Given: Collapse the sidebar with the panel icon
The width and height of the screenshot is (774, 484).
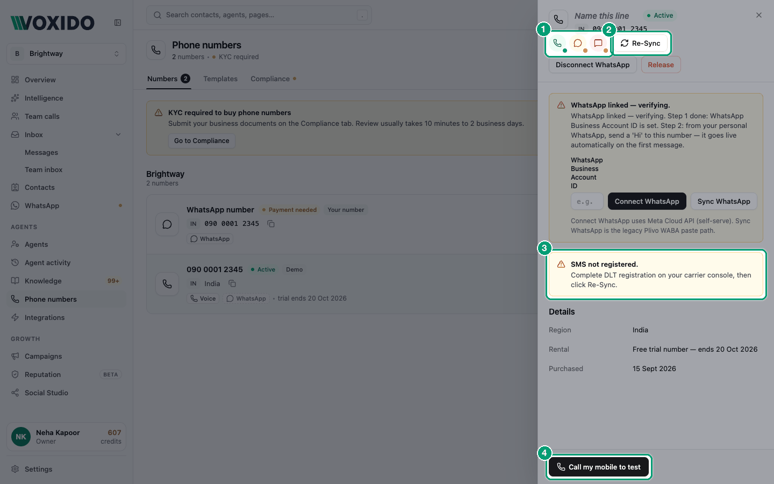Looking at the screenshot, I should click(118, 23).
